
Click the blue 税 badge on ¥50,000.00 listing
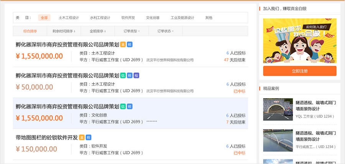[130, 76]
